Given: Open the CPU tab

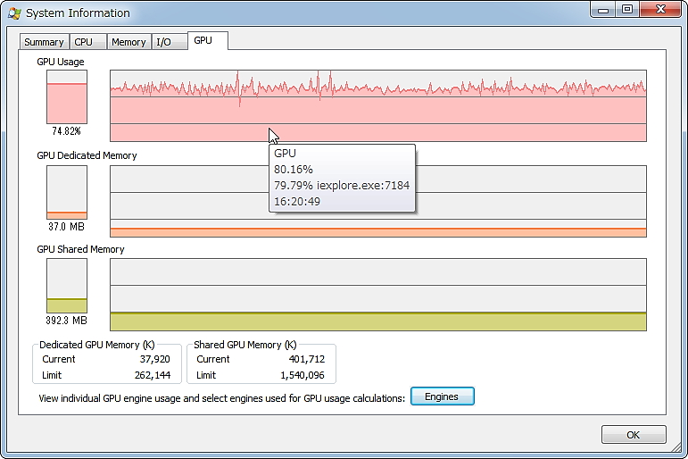Looking at the screenshot, I should pos(84,42).
